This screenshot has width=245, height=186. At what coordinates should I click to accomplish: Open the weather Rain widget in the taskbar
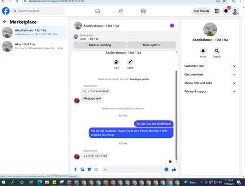click(x=191, y=182)
